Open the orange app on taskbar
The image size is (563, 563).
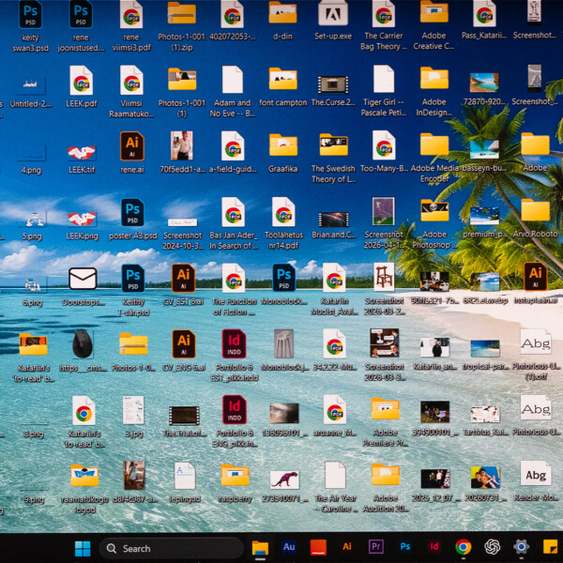pos(318,547)
